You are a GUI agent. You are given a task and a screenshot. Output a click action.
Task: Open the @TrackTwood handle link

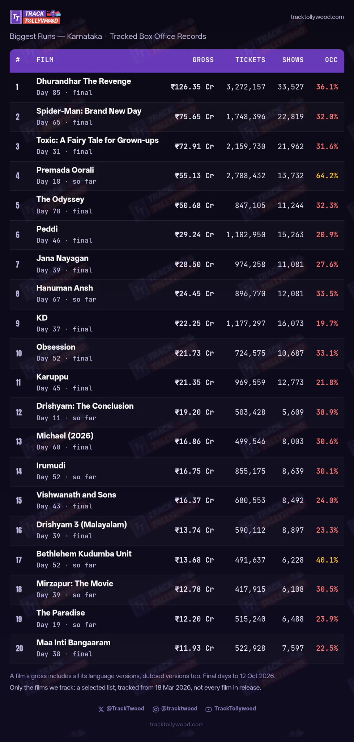click(125, 708)
